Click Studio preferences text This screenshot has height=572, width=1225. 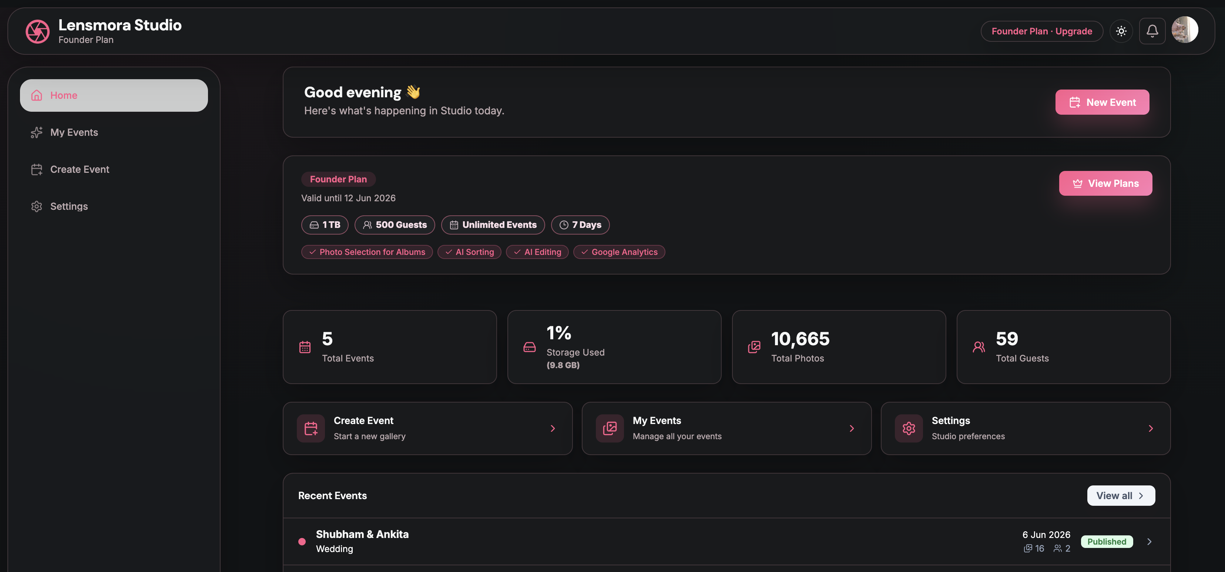point(968,437)
